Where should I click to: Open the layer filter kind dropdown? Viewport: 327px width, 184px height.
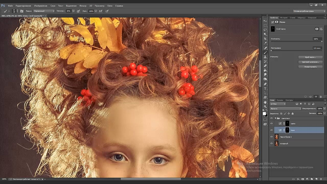coord(278,104)
